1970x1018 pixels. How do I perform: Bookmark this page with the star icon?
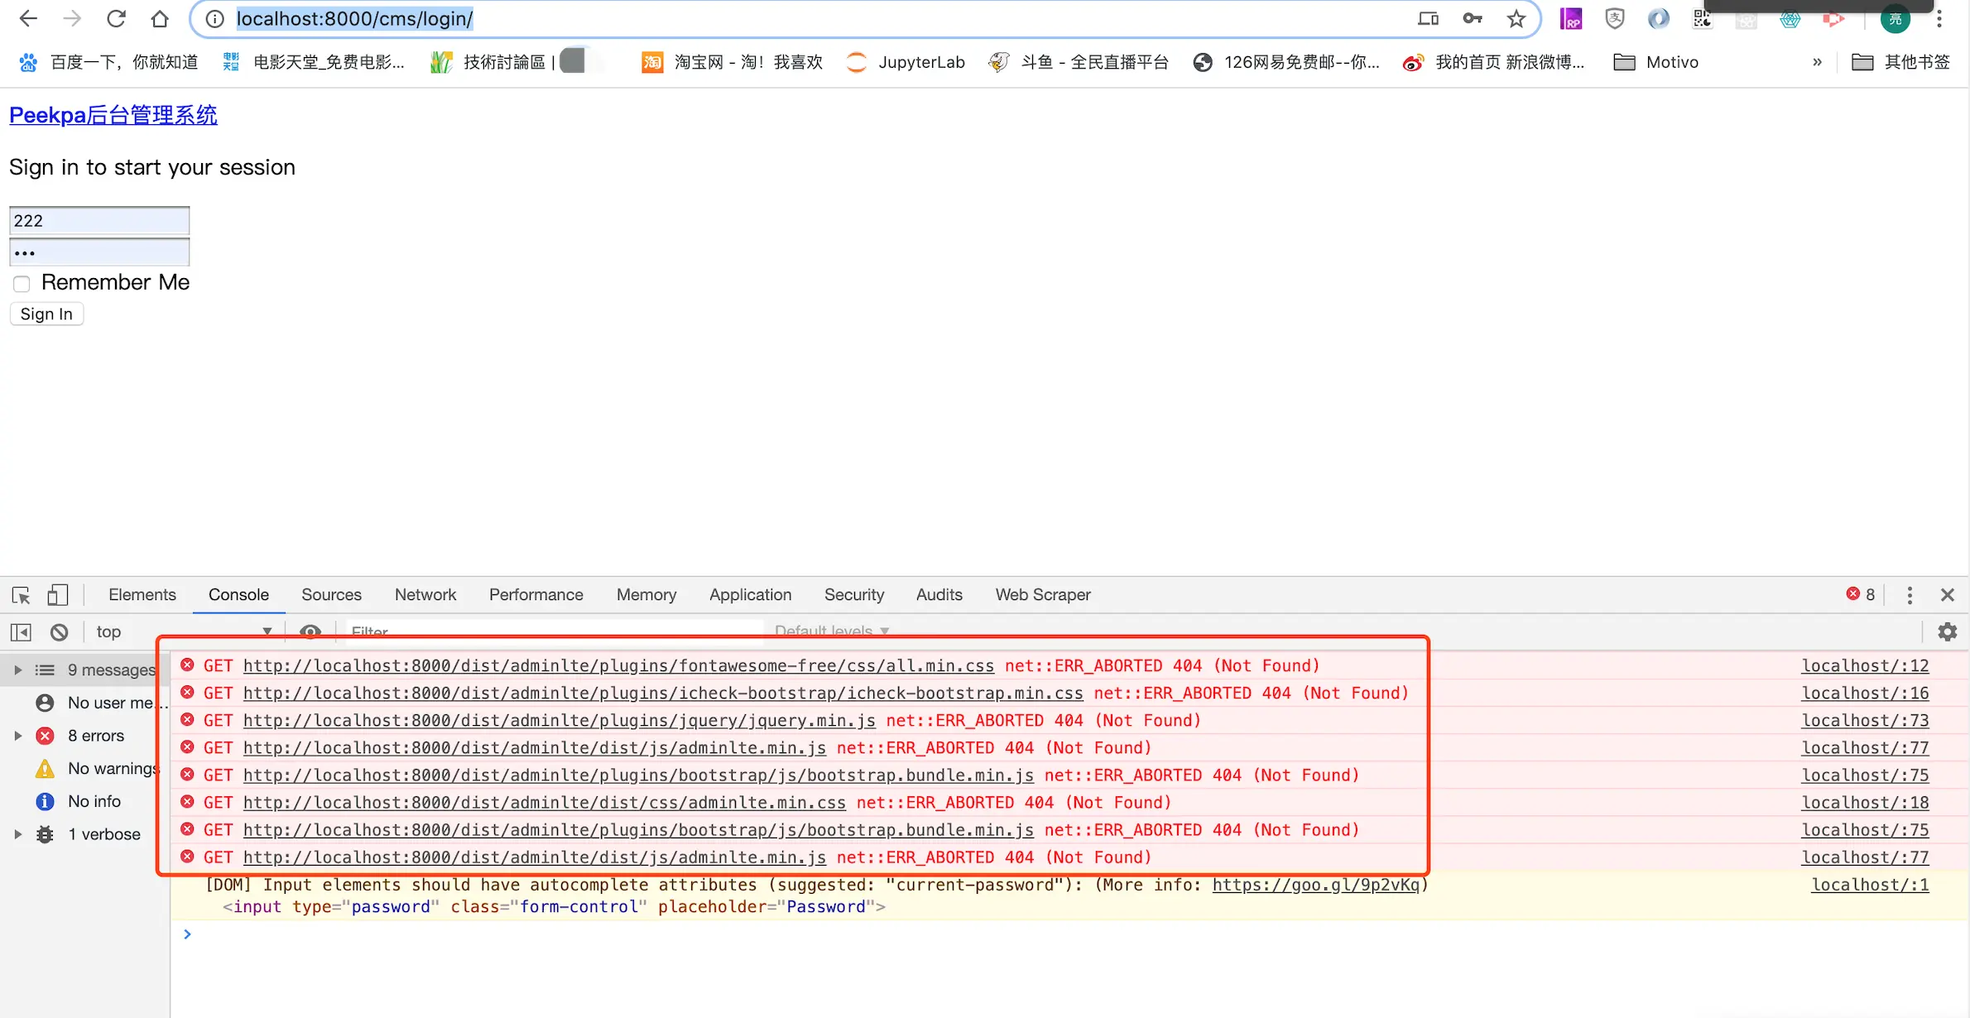click(x=1516, y=18)
